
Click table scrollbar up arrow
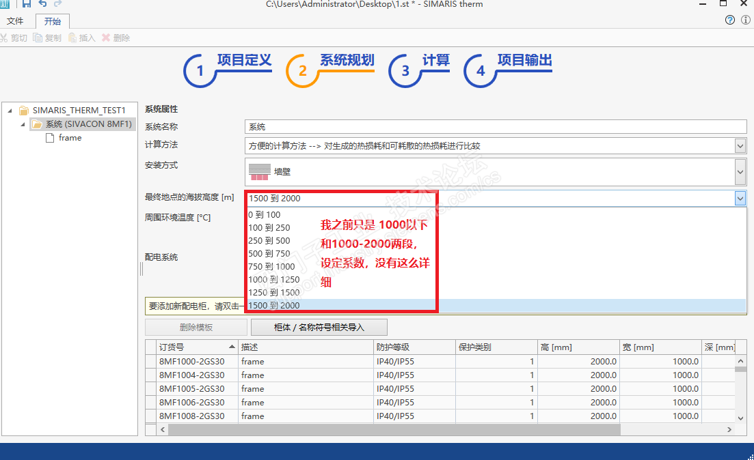(740, 361)
